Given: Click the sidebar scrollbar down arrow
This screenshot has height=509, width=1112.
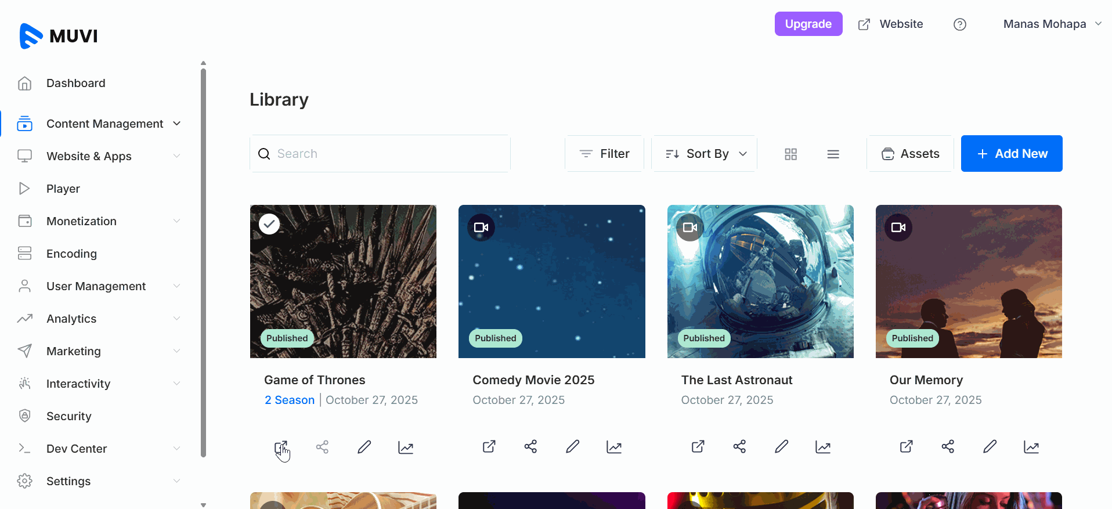Looking at the screenshot, I should pyautogui.click(x=203, y=505).
